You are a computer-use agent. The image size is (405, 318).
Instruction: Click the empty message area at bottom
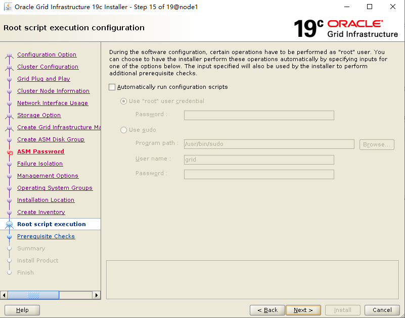[x=252, y=280]
